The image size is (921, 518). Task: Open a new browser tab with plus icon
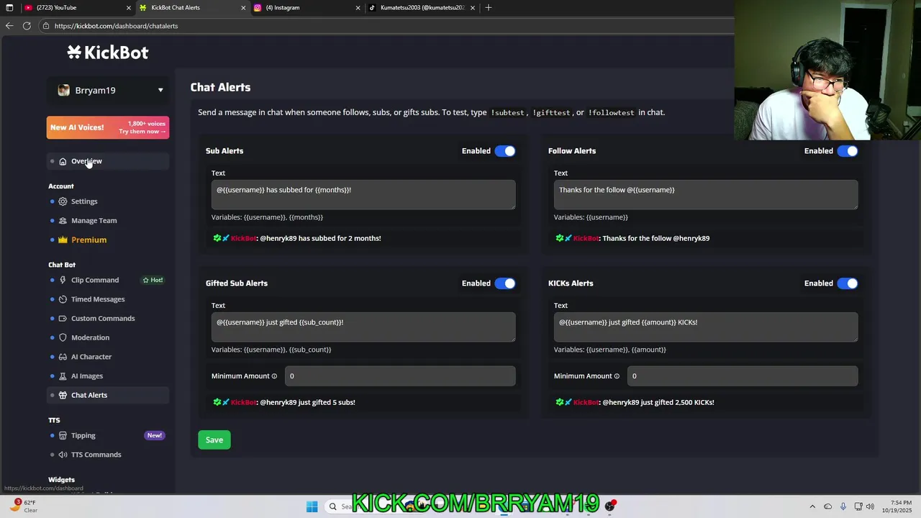coord(489,8)
